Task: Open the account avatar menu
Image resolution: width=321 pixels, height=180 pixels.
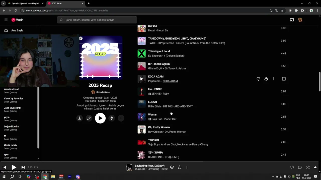Action: coord(300,20)
